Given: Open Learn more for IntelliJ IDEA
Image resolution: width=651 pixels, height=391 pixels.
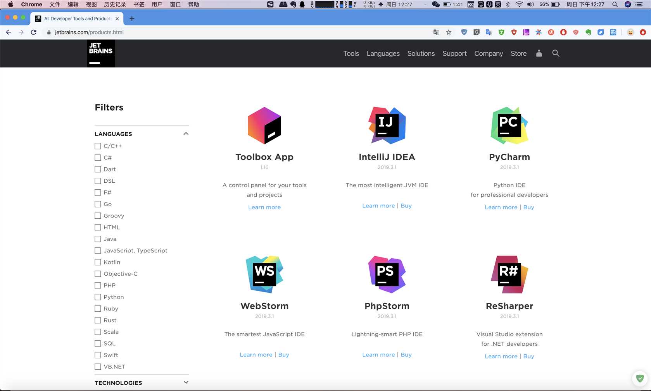Looking at the screenshot, I should coord(378,206).
